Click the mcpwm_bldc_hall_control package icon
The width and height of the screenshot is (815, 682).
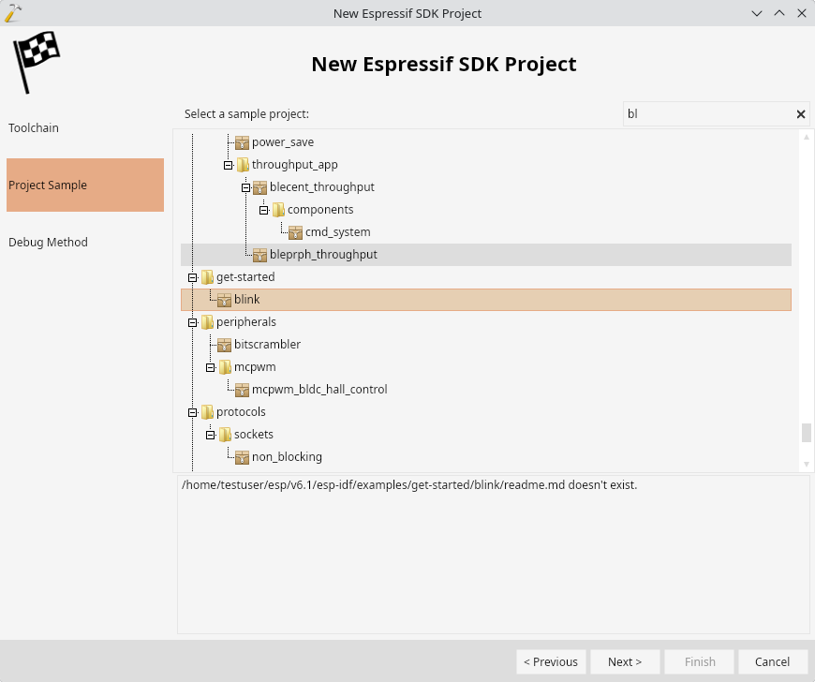point(242,390)
